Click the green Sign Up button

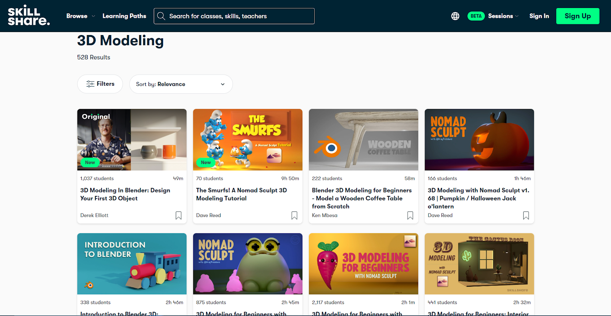click(x=577, y=16)
